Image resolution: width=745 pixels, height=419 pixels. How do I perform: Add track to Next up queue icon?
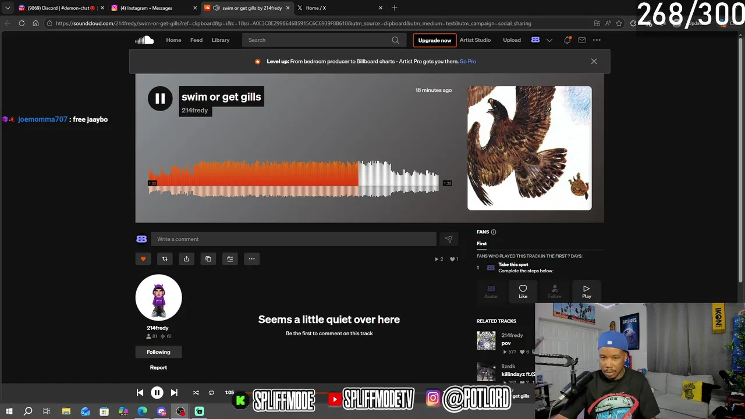[x=230, y=259]
